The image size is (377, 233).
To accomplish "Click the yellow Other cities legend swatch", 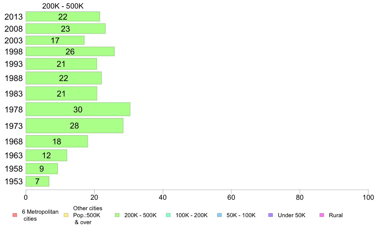I will [x=66, y=215].
